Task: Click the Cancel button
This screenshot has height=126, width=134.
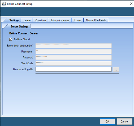Action: click(x=125, y=121)
